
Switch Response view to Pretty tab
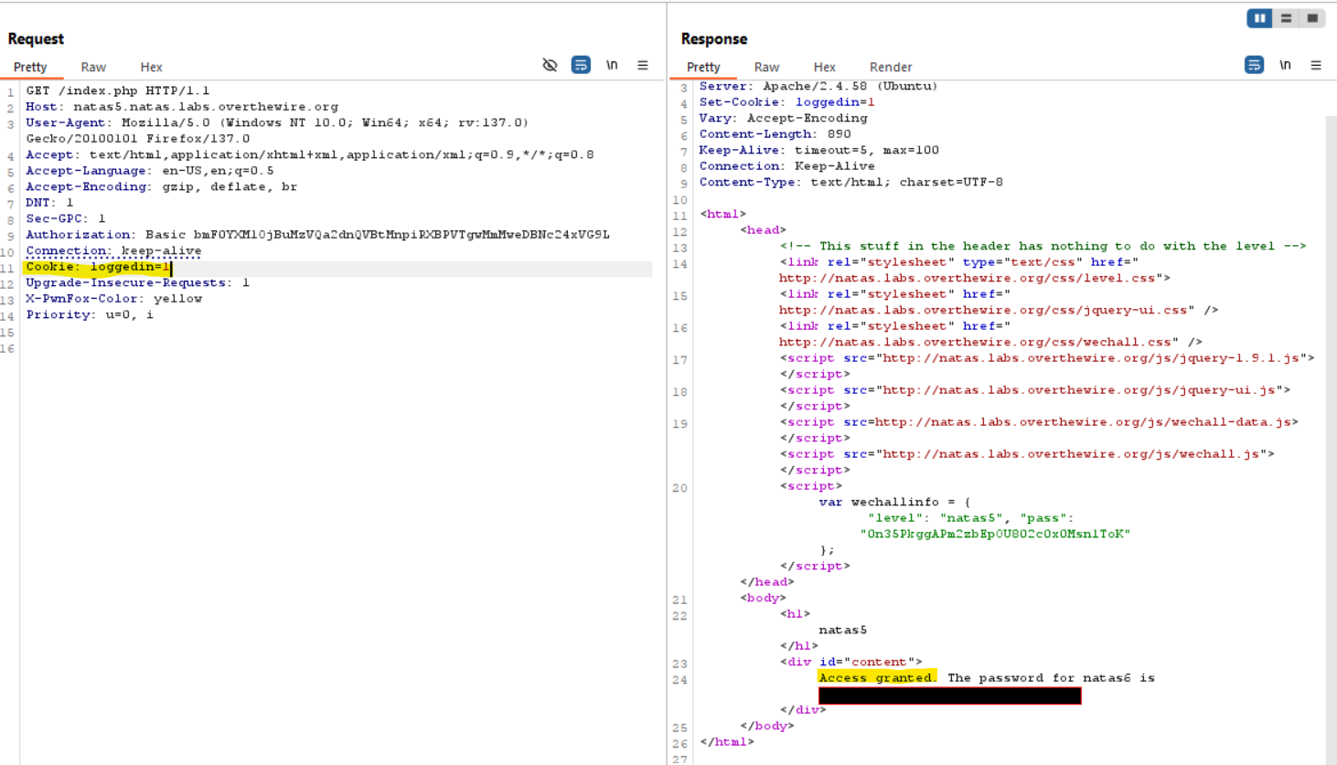coord(703,67)
